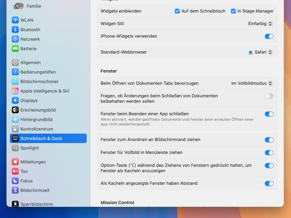Viewport: 291px width, 218px height.
Task: Open the Displays sun icon
Action: click(15, 100)
